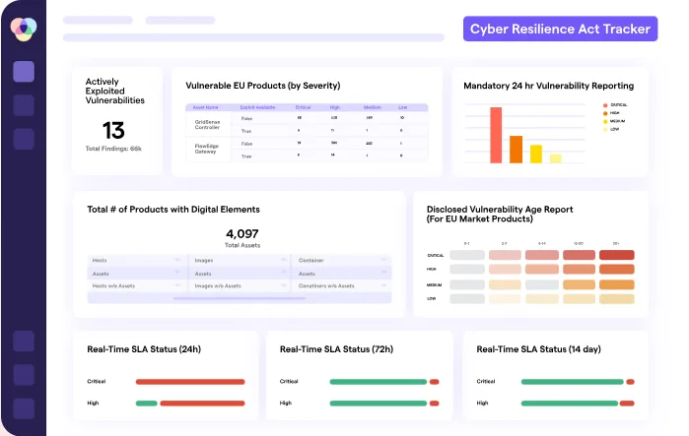Open the Cyber Resilience Act Tracker button

click(560, 29)
